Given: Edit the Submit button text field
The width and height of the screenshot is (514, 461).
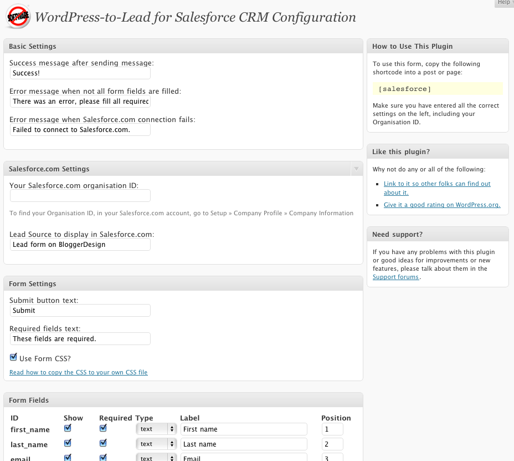Looking at the screenshot, I should click(x=80, y=310).
